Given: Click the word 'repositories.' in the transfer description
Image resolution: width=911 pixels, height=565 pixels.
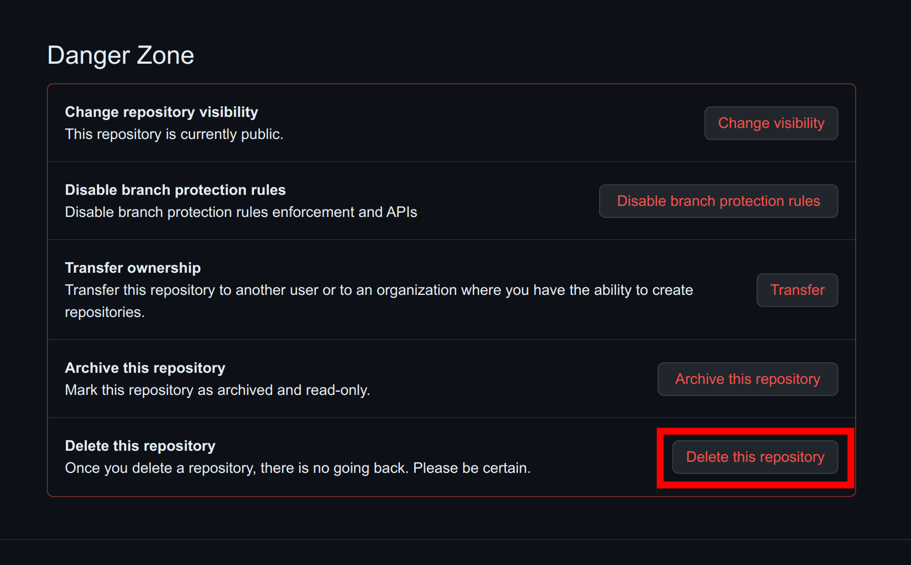Looking at the screenshot, I should 104,312.
